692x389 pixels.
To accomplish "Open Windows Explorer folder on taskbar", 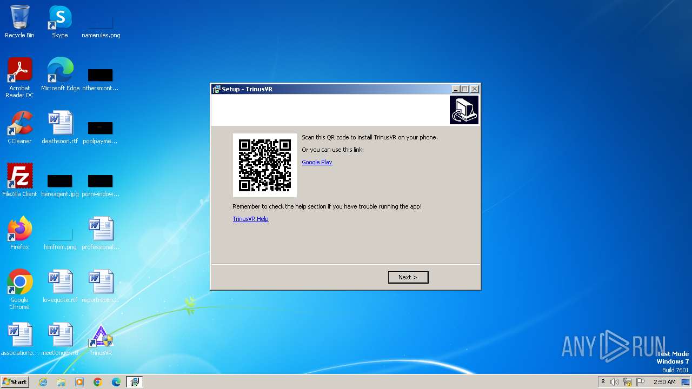I will point(61,382).
